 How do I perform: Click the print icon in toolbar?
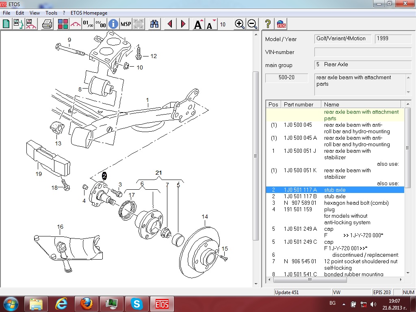pos(48,24)
